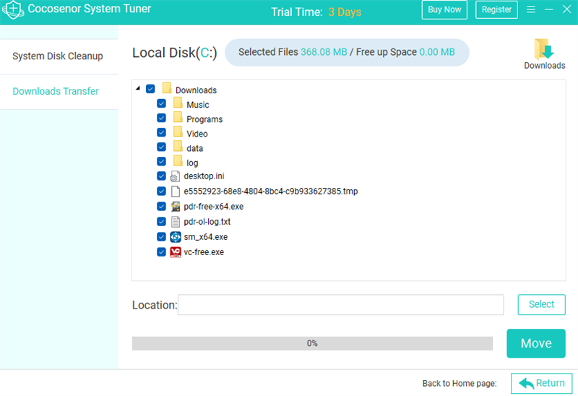The height and width of the screenshot is (396, 578).
Task: Uncheck the Video folder checkbox
Action: pos(161,132)
